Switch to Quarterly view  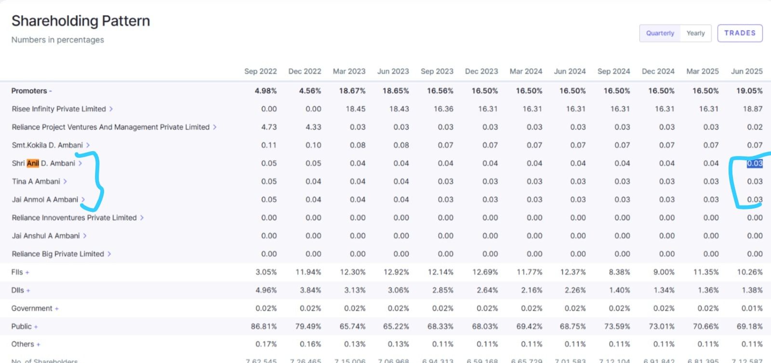point(660,33)
